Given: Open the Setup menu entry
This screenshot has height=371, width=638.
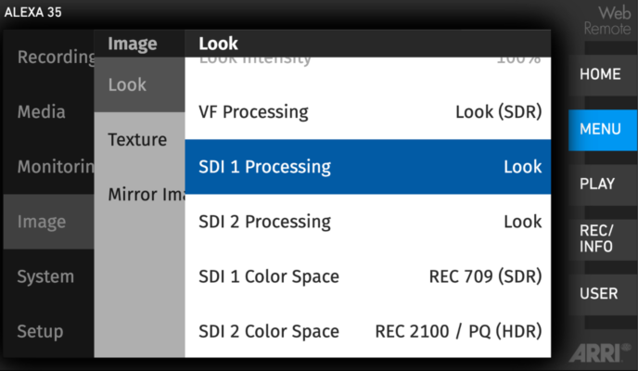Looking at the screenshot, I should click(x=49, y=331).
